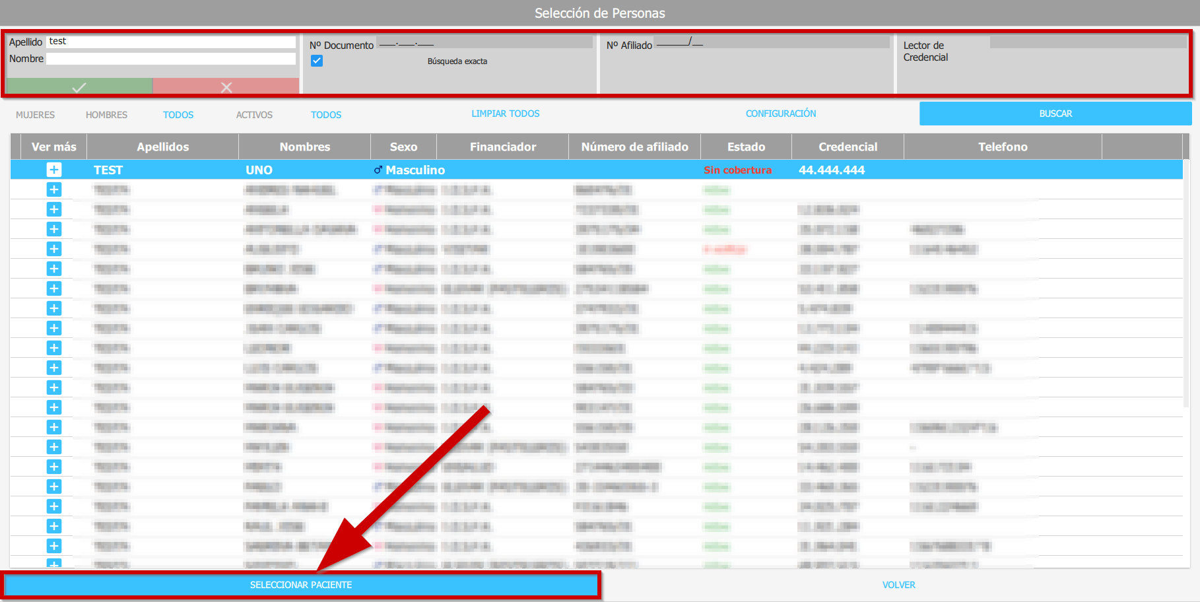
Task: Select the TEST UNO patient row
Action: pyautogui.click(x=528, y=170)
